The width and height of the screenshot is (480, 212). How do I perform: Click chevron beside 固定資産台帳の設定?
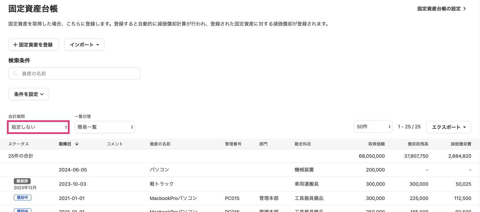(x=464, y=9)
